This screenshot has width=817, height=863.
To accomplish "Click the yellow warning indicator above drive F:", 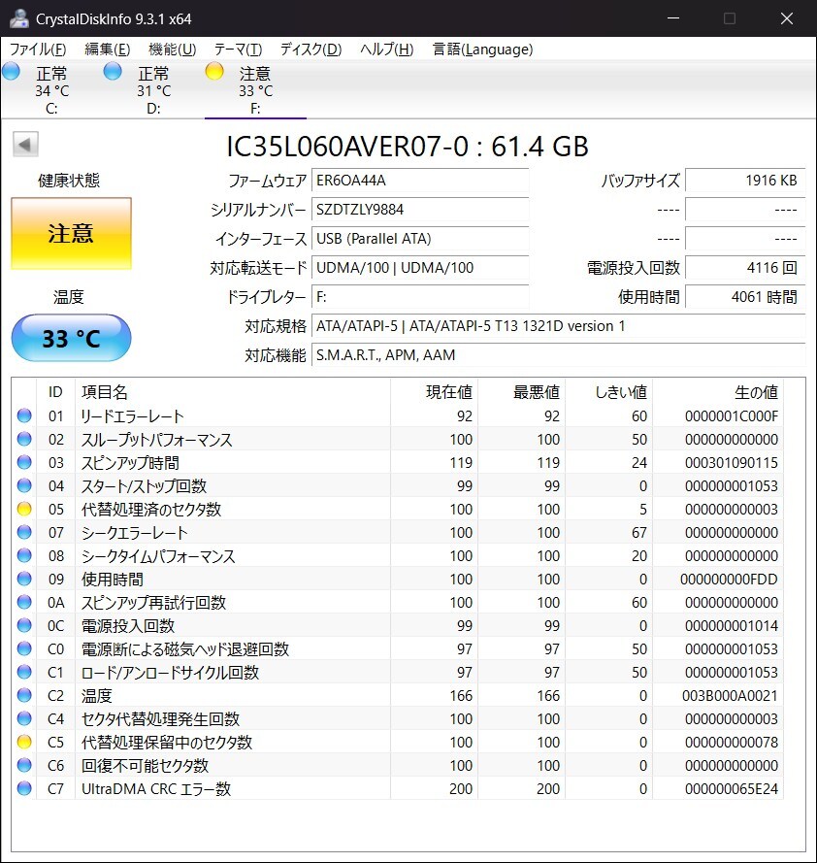I will pos(213,70).
